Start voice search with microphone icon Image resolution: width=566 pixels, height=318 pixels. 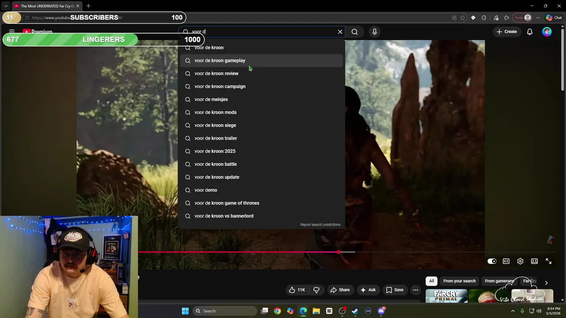375,32
